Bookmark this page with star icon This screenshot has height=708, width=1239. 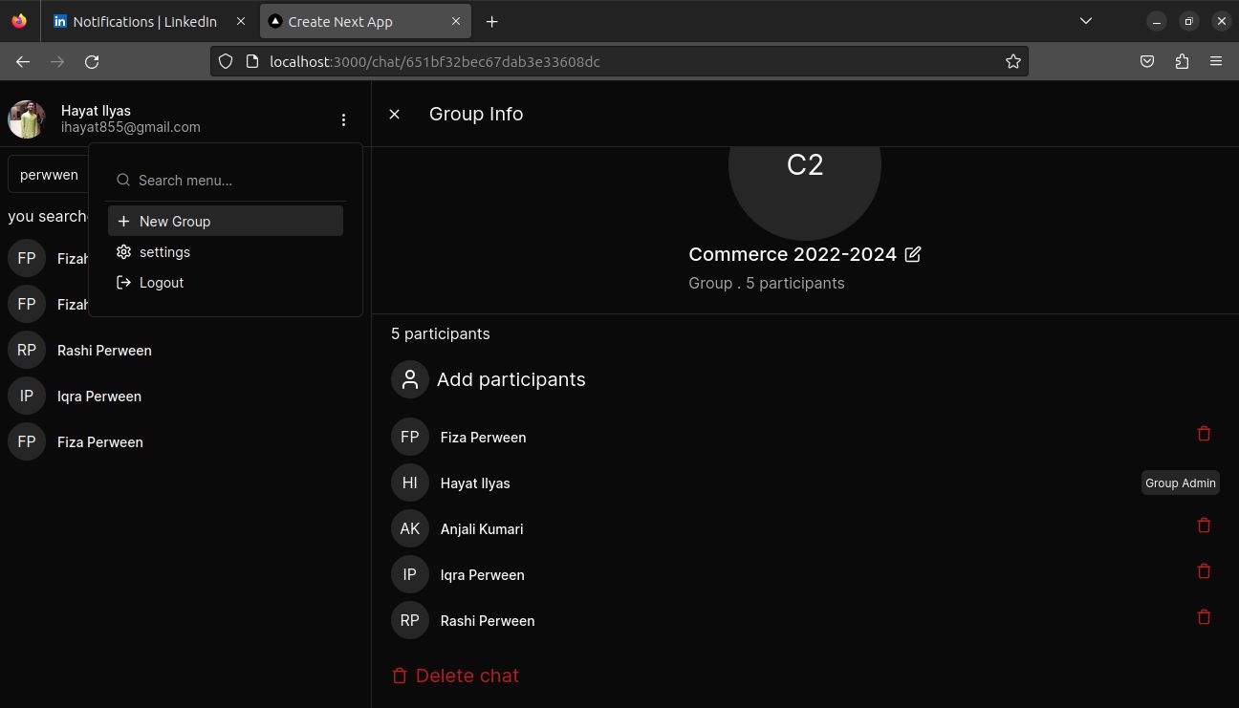tap(1012, 62)
